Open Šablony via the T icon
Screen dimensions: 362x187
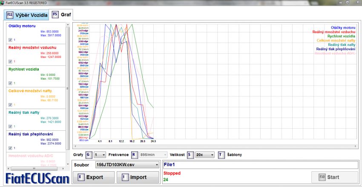tap(221, 155)
